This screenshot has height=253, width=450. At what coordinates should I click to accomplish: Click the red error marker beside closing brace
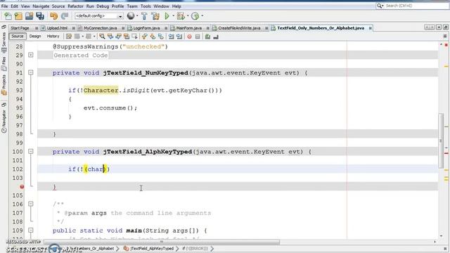(x=22, y=187)
